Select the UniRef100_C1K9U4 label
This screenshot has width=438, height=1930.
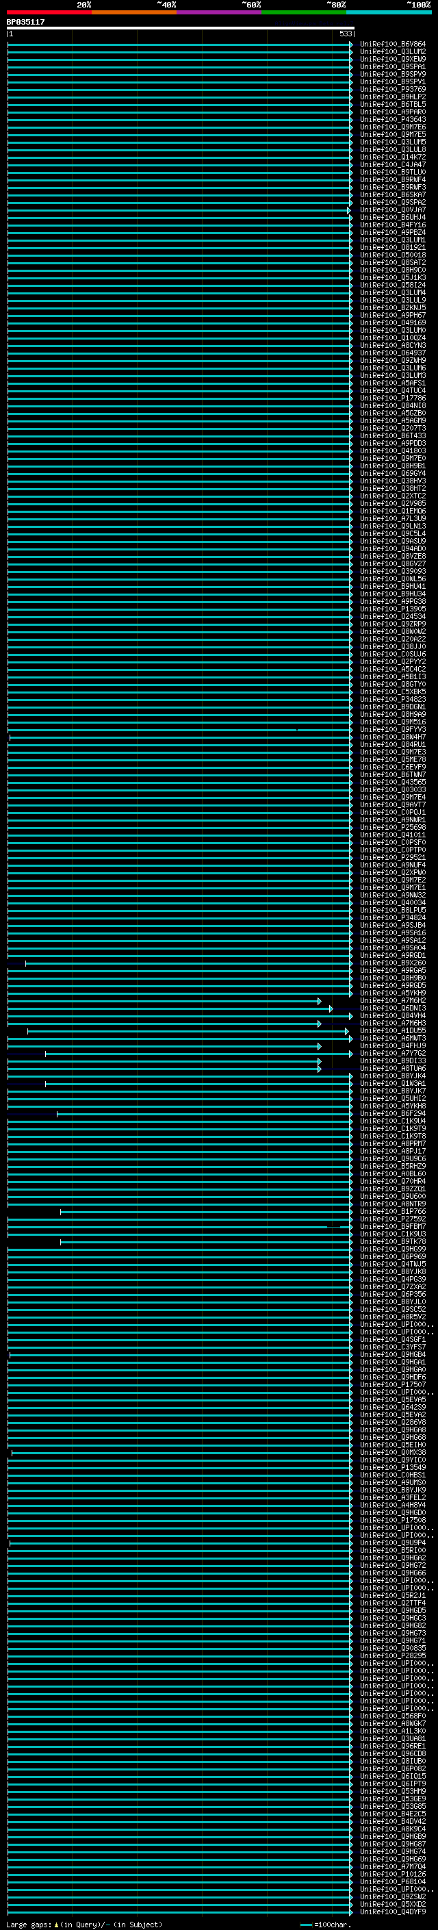pyautogui.click(x=393, y=1121)
